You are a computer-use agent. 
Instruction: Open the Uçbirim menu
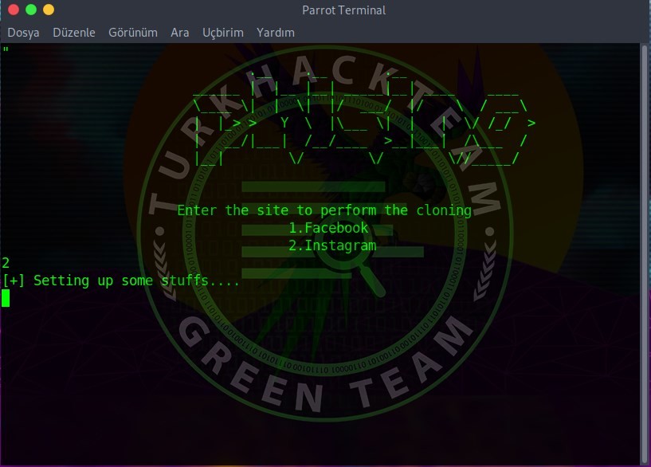pyautogui.click(x=223, y=33)
